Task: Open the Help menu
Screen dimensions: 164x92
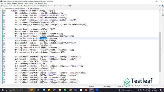Action: pyautogui.click(x=45, y=4)
